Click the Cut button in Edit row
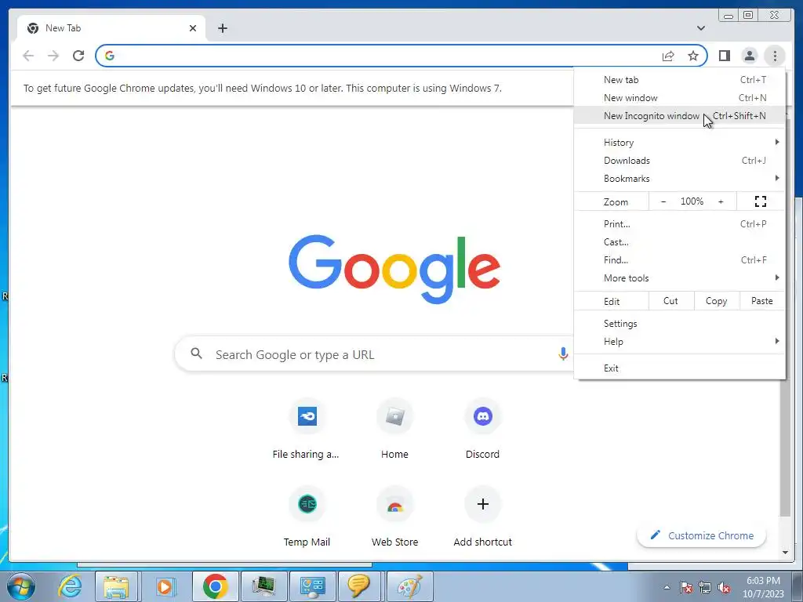Viewport: 803px width, 602px height. 671,301
